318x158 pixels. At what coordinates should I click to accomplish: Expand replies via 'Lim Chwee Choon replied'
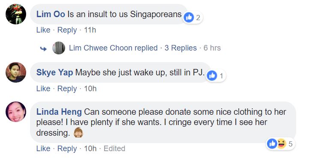click(x=113, y=48)
